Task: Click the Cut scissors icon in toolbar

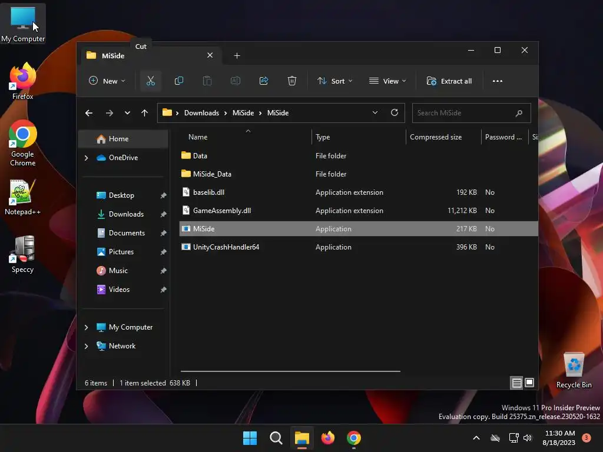Action: pos(150,81)
